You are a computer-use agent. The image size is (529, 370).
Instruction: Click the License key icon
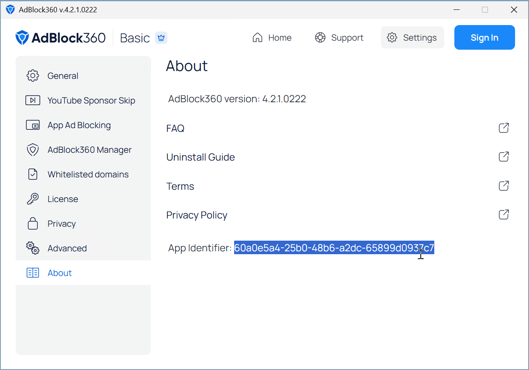click(x=33, y=199)
